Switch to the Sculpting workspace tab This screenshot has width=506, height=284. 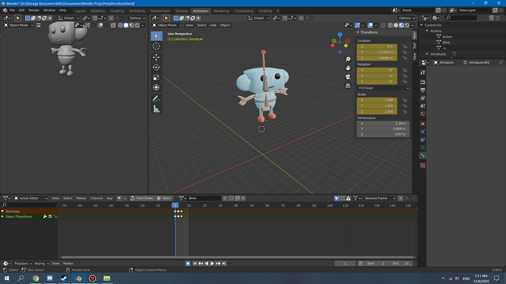(x=117, y=11)
